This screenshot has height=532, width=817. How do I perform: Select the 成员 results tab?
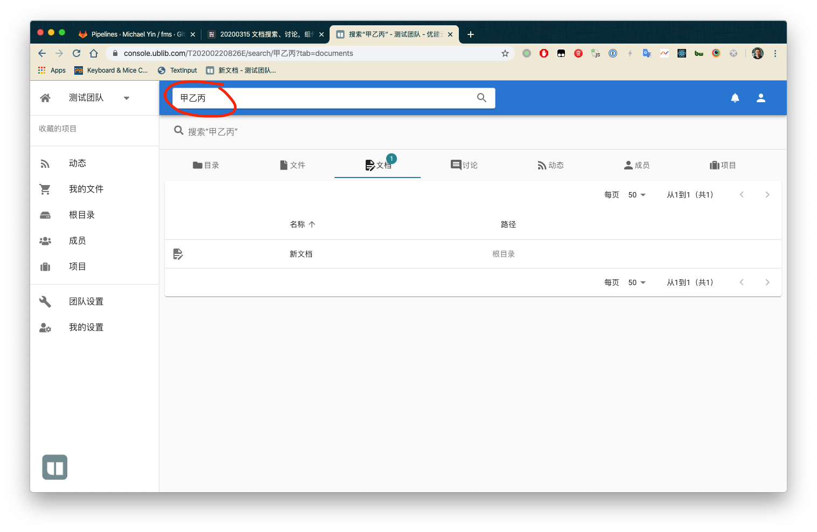click(x=637, y=165)
